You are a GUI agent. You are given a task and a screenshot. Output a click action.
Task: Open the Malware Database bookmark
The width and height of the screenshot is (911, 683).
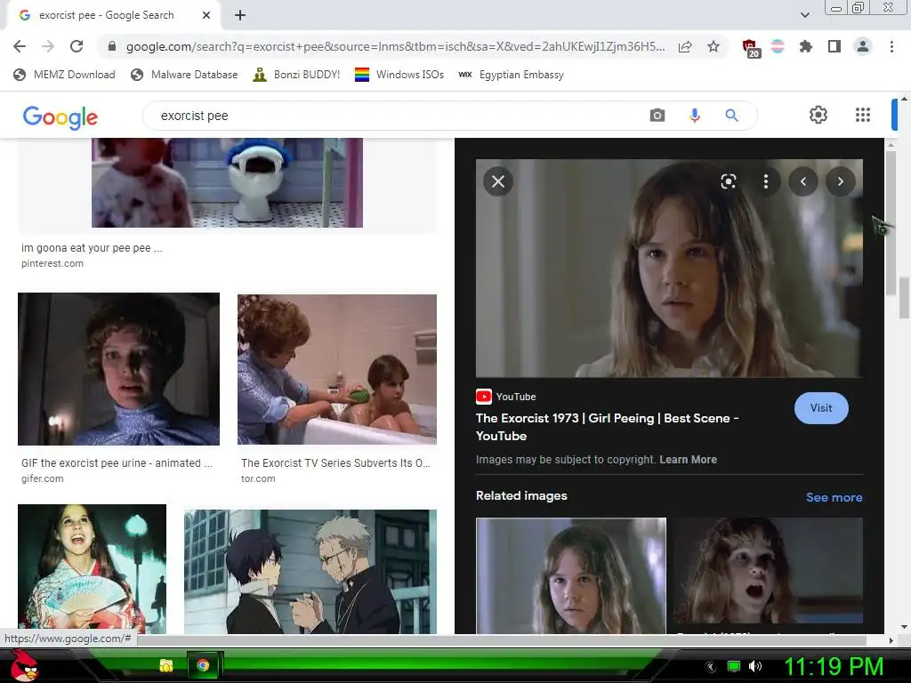pos(184,75)
